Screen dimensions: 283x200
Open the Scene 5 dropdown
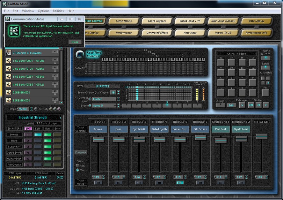[104, 105]
